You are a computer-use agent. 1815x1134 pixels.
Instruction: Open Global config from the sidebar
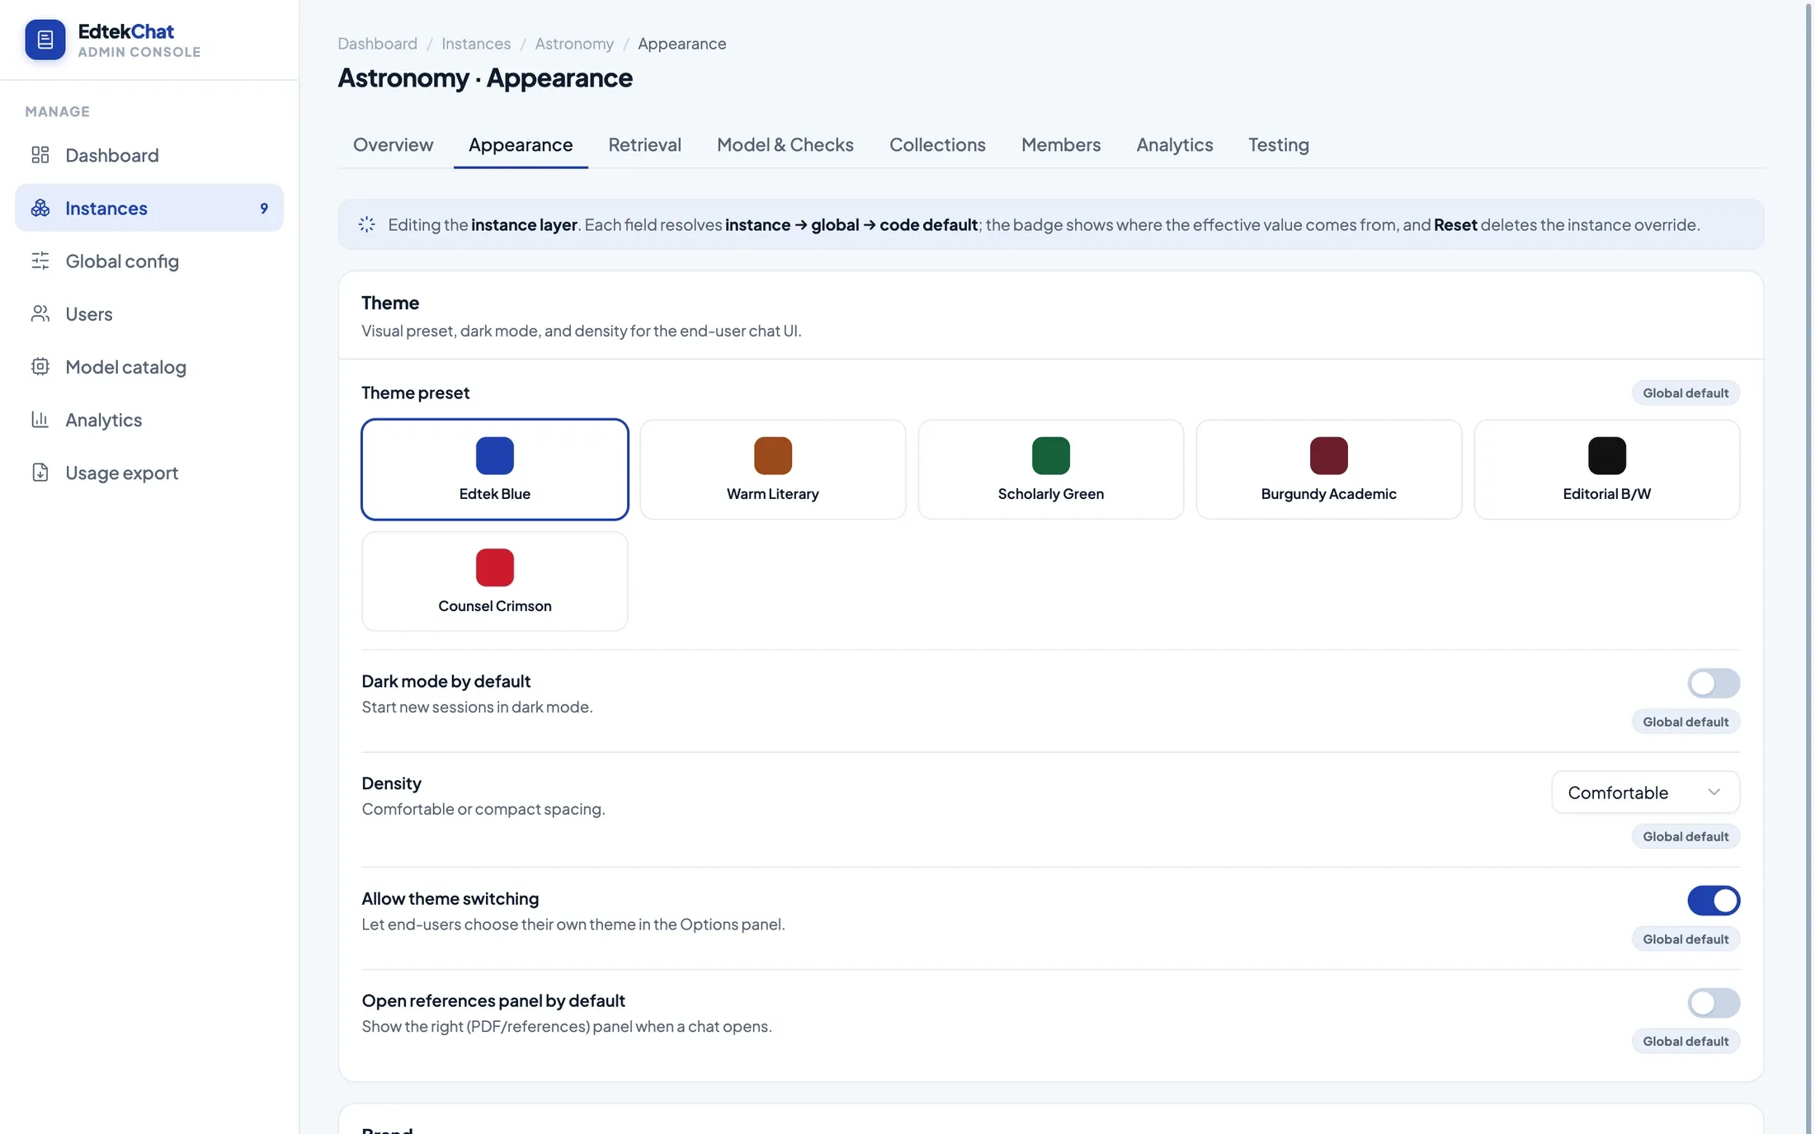point(149,261)
